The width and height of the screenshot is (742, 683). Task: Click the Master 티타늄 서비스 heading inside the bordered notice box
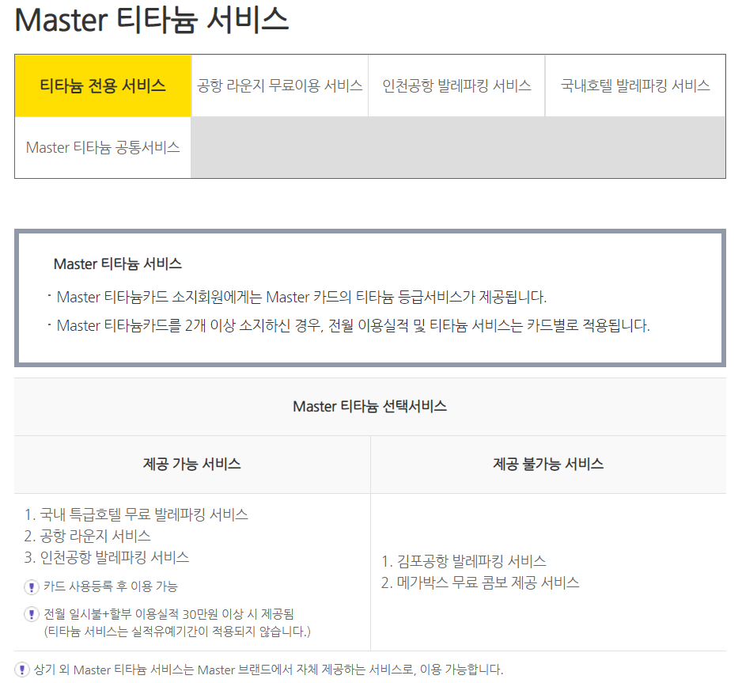click(x=117, y=264)
